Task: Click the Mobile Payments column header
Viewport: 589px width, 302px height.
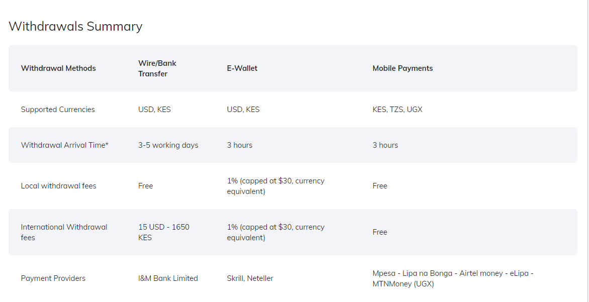Action: point(403,68)
